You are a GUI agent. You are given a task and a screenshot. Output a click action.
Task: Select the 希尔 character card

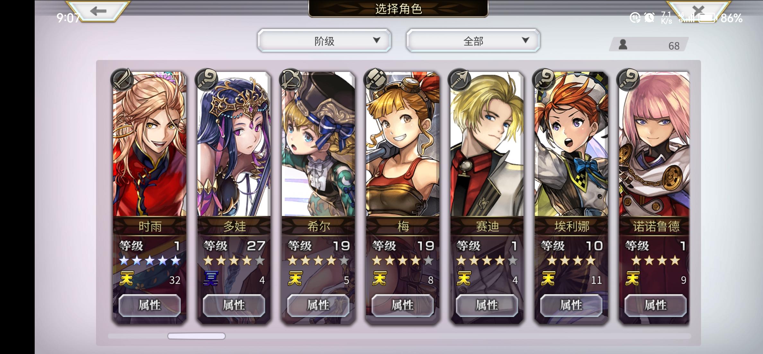click(x=318, y=197)
